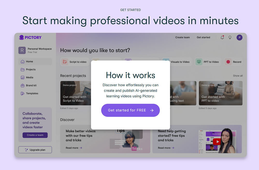This screenshot has width=259, height=170.
Task: Click the sparkle icon on Upgrade plan
Action: tap(26, 150)
